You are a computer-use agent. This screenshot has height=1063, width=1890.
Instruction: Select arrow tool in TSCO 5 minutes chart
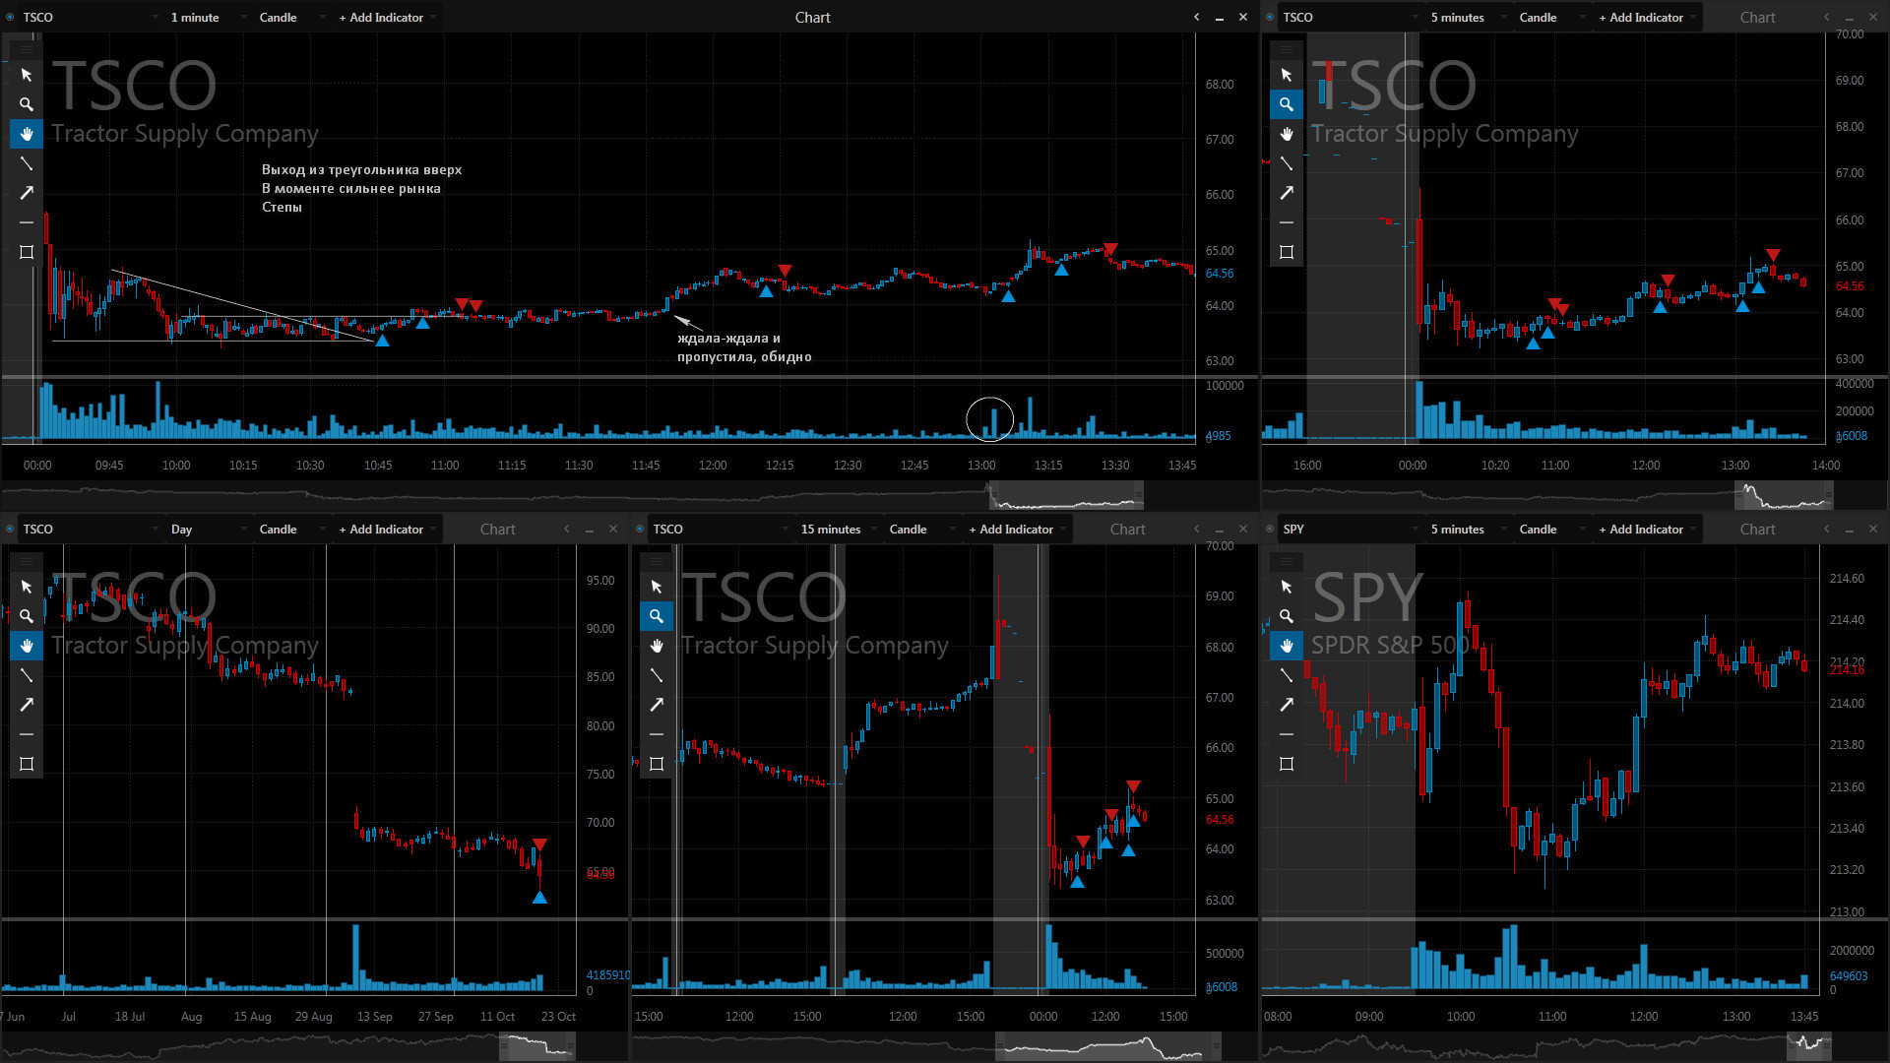(x=1287, y=193)
